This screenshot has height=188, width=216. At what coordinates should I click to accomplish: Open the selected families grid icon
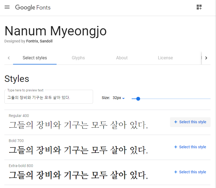[x=199, y=7]
